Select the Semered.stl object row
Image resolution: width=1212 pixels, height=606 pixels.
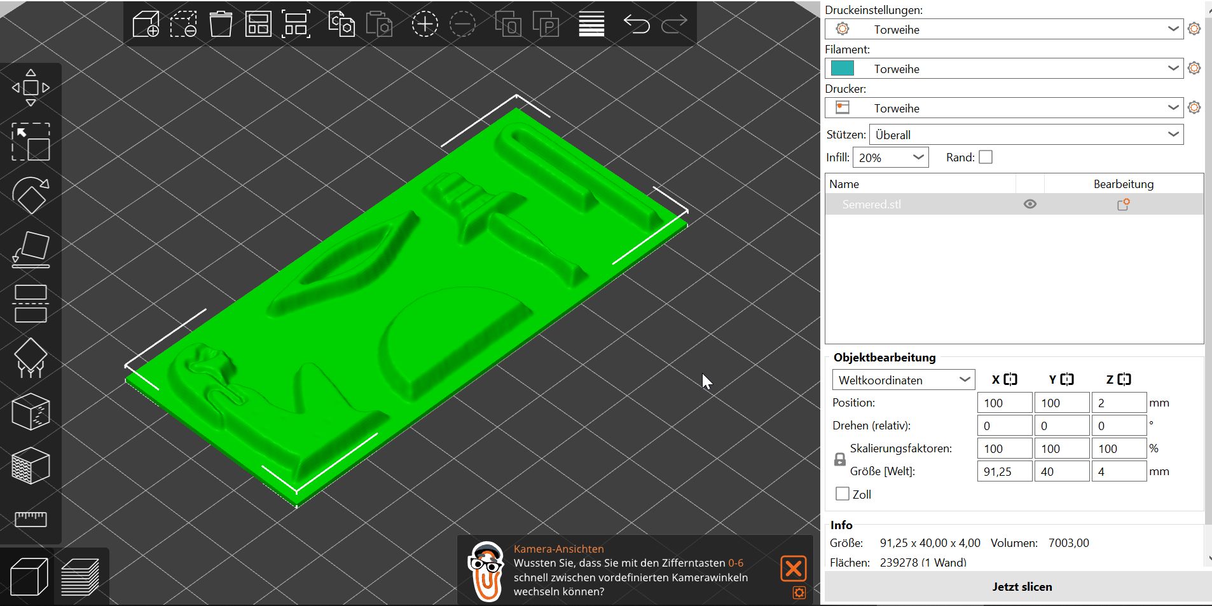click(x=1014, y=205)
